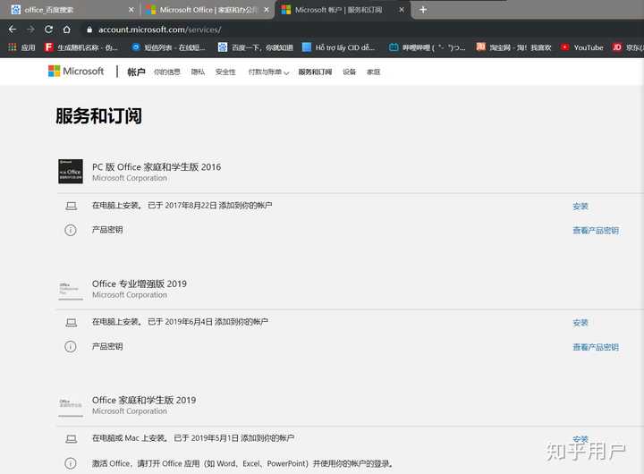Click the computer icon in the Office 2016 row
The image size is (644, 474).
(71, 206)
